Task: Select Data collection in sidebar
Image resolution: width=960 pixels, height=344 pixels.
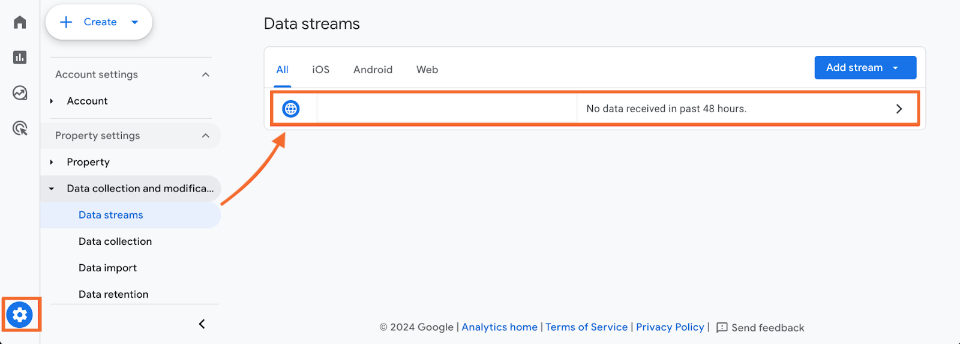Action: coord(115,241)
